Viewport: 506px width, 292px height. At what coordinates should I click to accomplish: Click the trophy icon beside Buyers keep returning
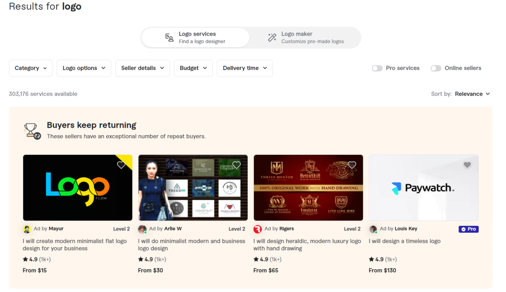[33, 130]
